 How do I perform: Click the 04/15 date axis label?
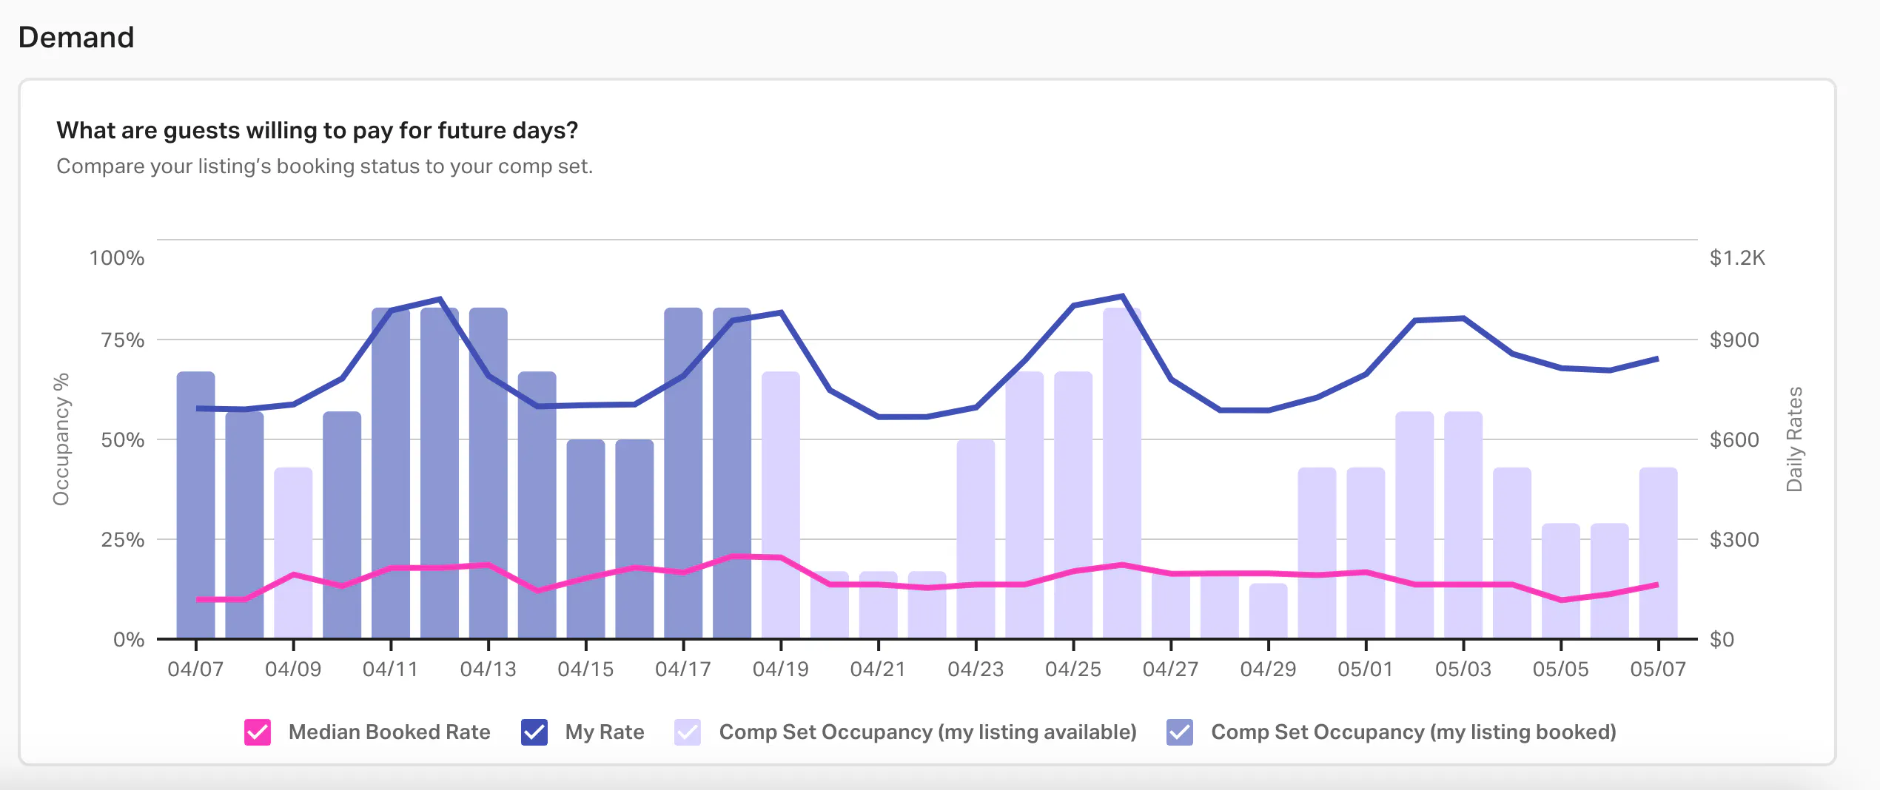[x=585, y=669]
